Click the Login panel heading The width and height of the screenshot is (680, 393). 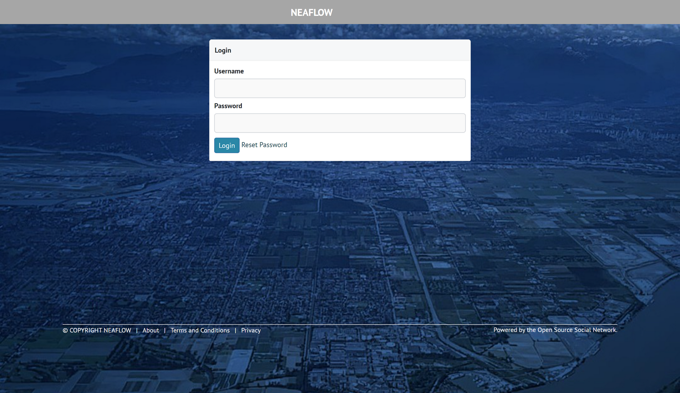pyautogui.click(x=223, y=50)
